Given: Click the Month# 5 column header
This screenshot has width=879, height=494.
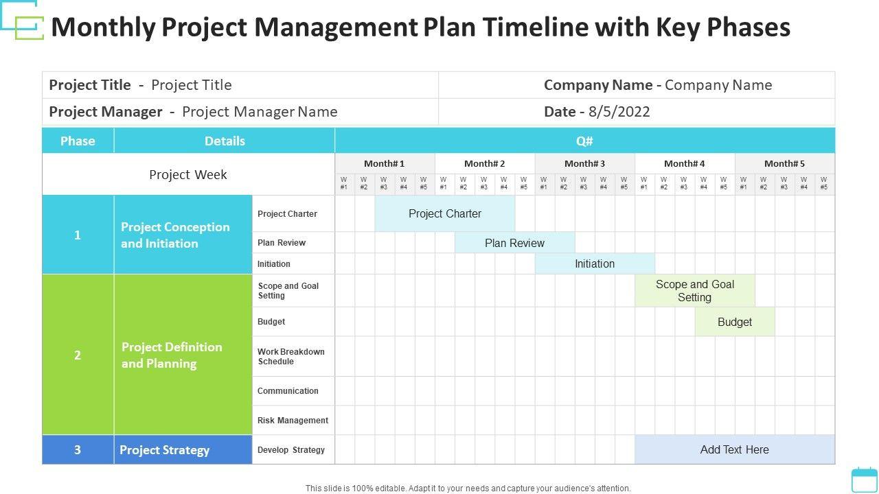Looking at the screenshot, I should click(x=784, y=163).
